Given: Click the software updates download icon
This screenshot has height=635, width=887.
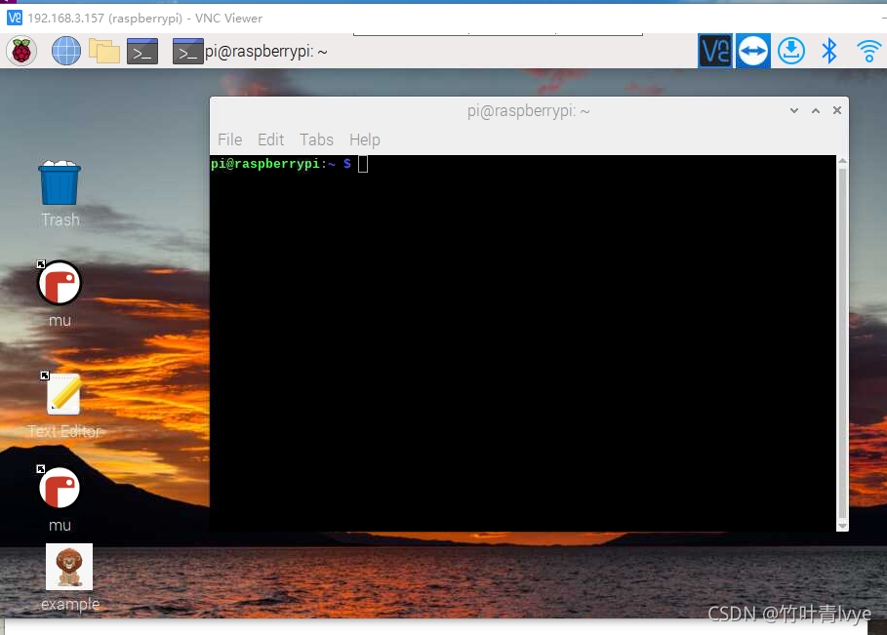Looking at the screenshot, I should click(790, 51).
